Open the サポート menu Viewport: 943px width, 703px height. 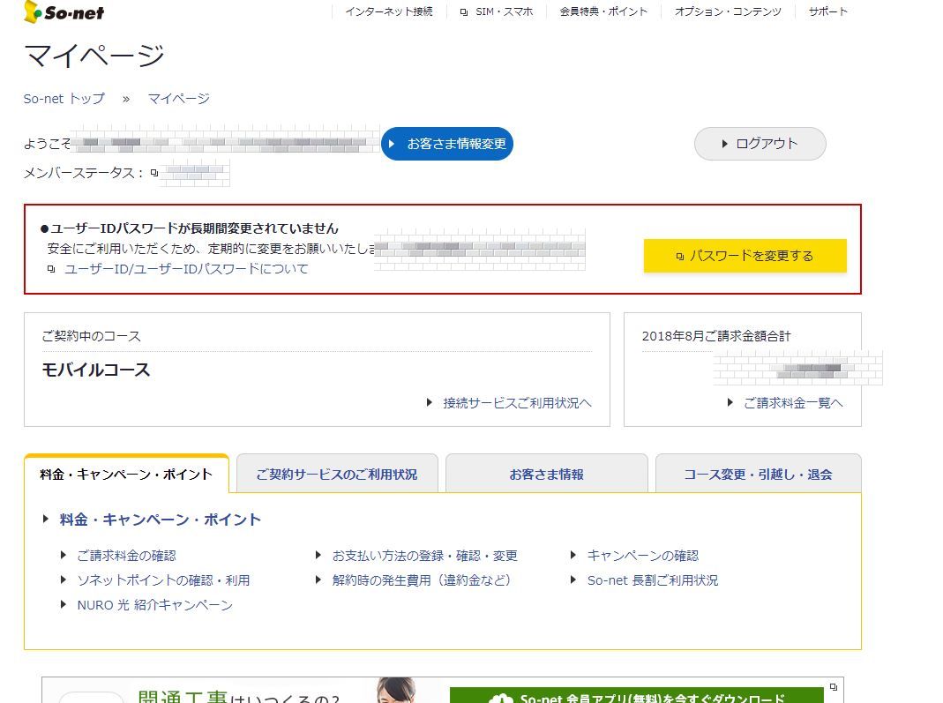click(827, 11)
